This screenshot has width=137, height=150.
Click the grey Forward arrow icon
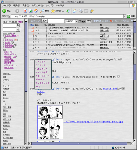(17, 11)
